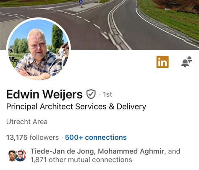Click the gold LinkedIn Premium badge icon
This screenshot has height=170, width=199.
[x=162, y=62]
